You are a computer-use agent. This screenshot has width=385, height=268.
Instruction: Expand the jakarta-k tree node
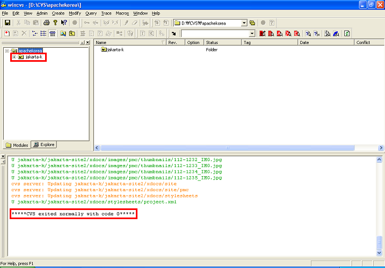(x=14, y=57)
